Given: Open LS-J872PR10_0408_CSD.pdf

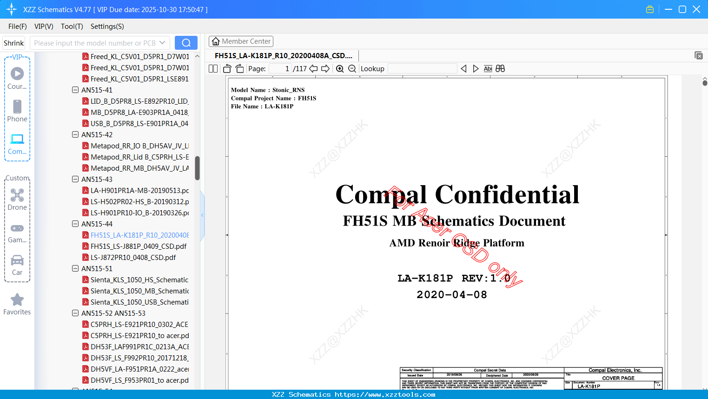Looking at the screenshot, I should pos(129,257).
